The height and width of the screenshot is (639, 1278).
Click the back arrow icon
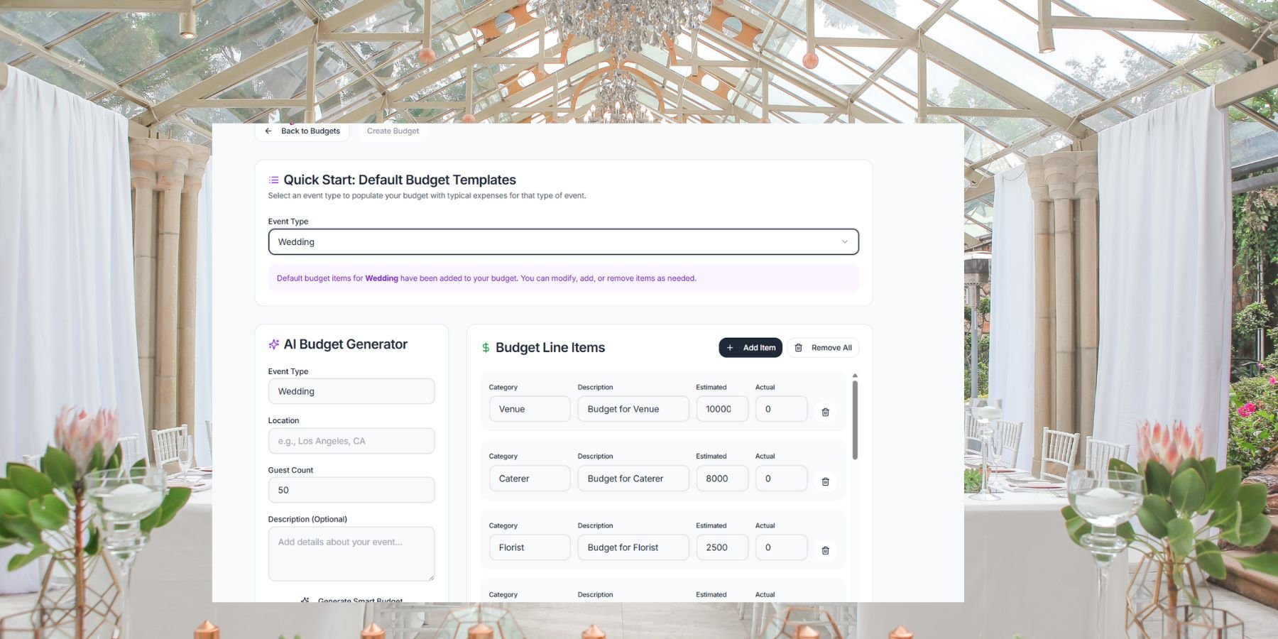click(x=268, y=131)
